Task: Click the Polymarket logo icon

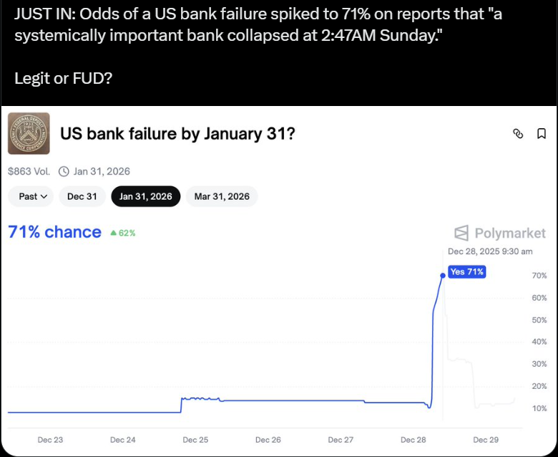Action: pyautogui.click(x=461, y=233)
